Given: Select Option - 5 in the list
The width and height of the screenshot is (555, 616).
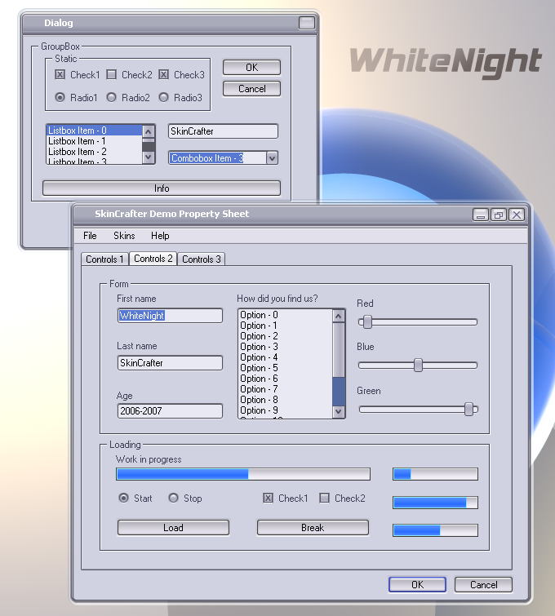Looking at the screenshot, I should pyautogui.click(x=286, y=368).
